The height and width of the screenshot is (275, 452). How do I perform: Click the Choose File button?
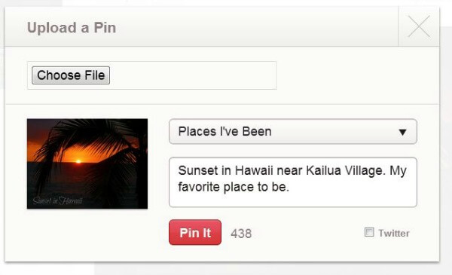71,75
